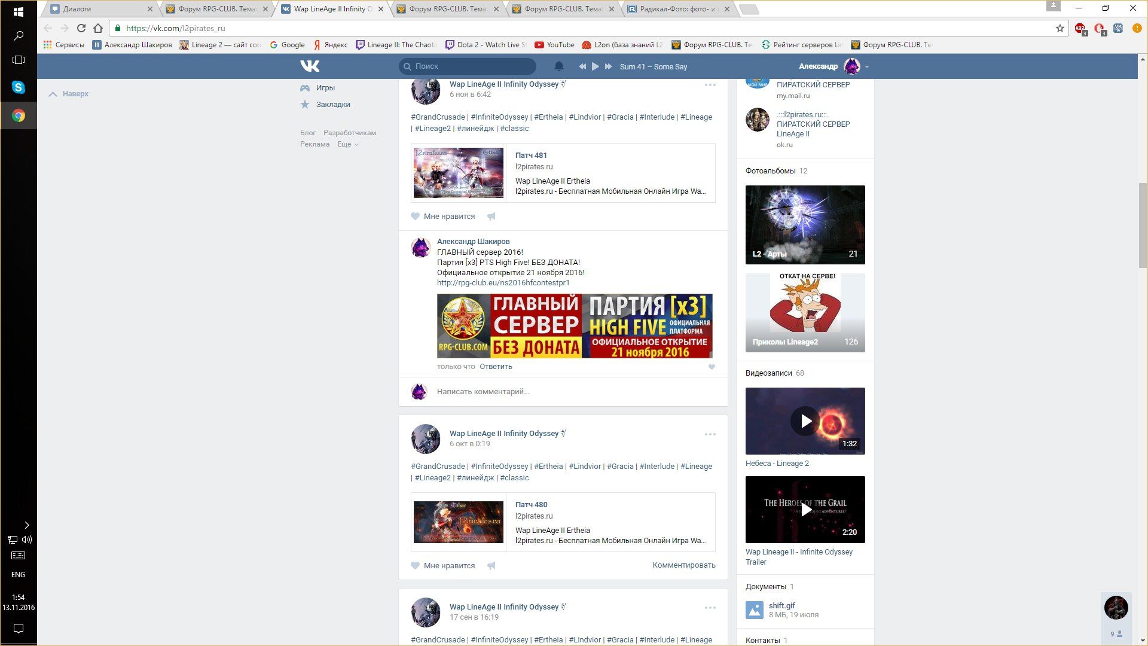
Task: Open options menu of the 6 ноя post
Action: [x=710, y=85]
